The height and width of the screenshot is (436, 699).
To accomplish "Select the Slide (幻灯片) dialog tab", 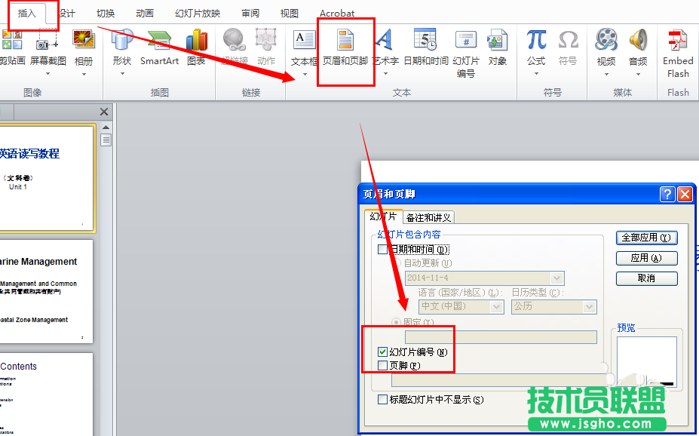I will pos(383,216).
